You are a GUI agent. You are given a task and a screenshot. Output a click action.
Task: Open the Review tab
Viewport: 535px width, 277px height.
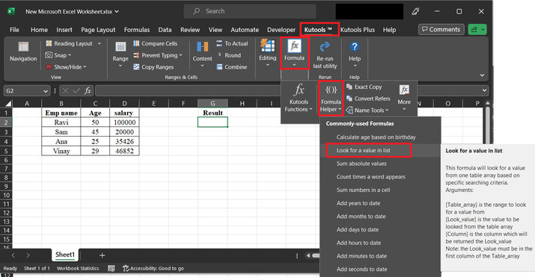click(x=190, y=30)
